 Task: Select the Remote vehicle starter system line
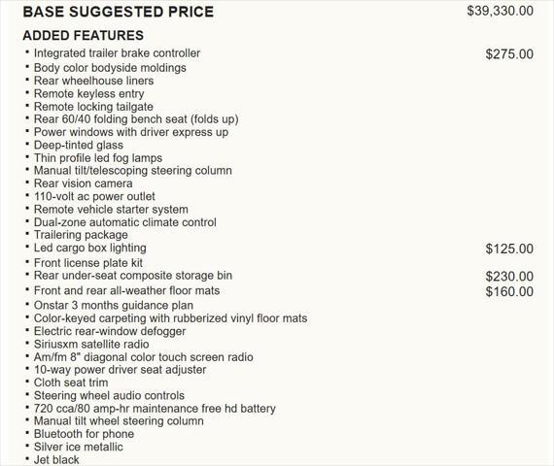[111, 210]
